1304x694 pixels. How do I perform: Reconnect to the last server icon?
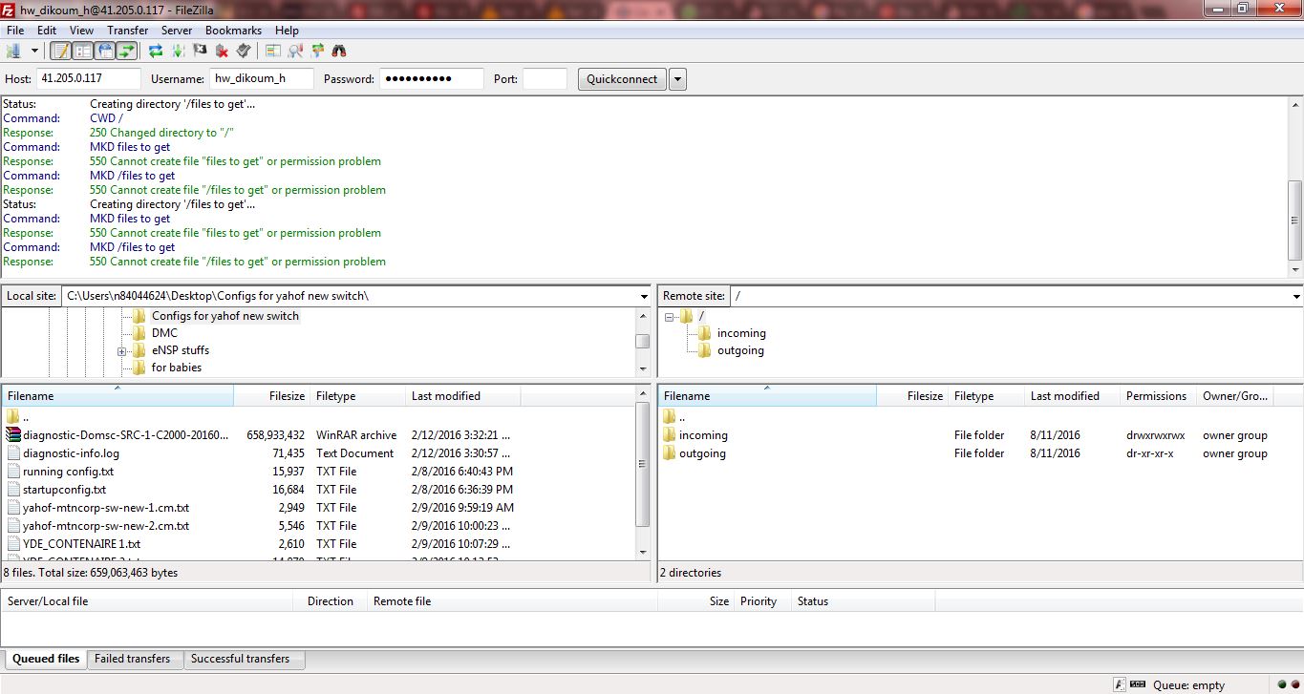244,51
